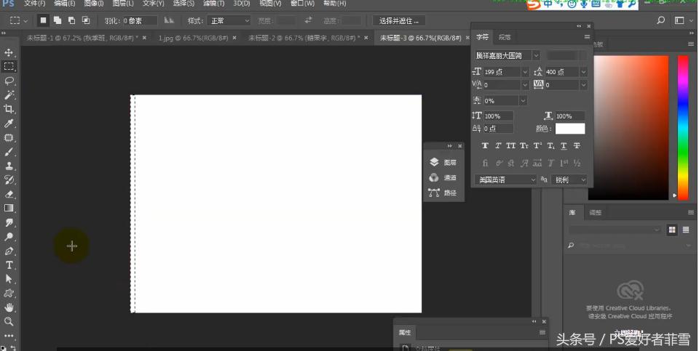Select the Dodge tool
This screenshot has height=351, width=699.
click(x=9, y=237)
